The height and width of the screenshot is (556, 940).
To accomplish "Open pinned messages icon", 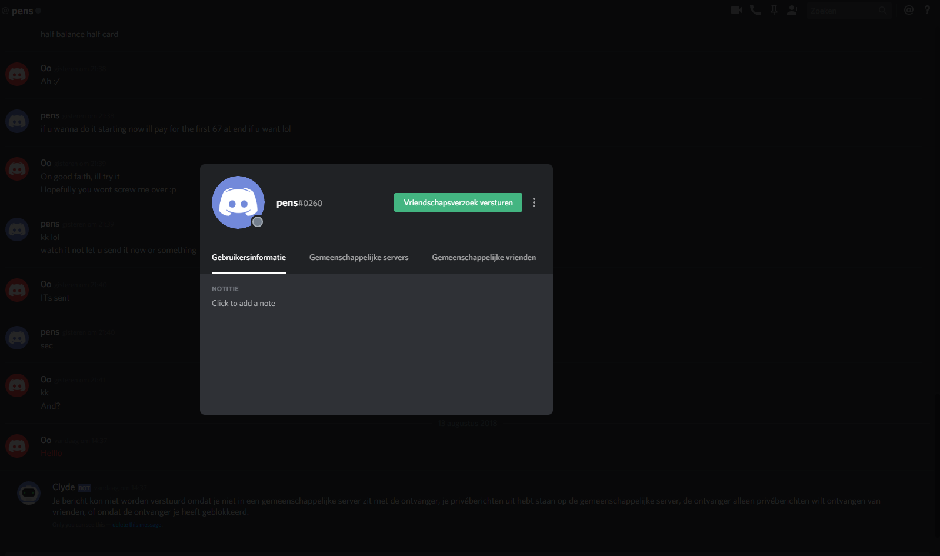I will [x=774, y=10].
